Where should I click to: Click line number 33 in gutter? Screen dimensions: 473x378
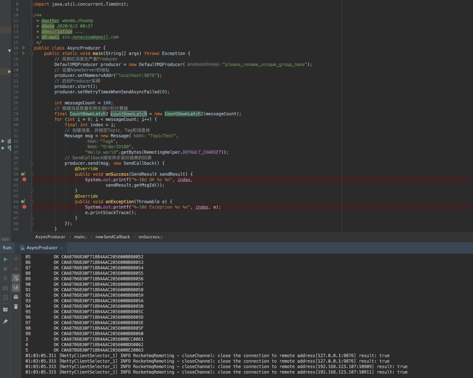(16, 141)
